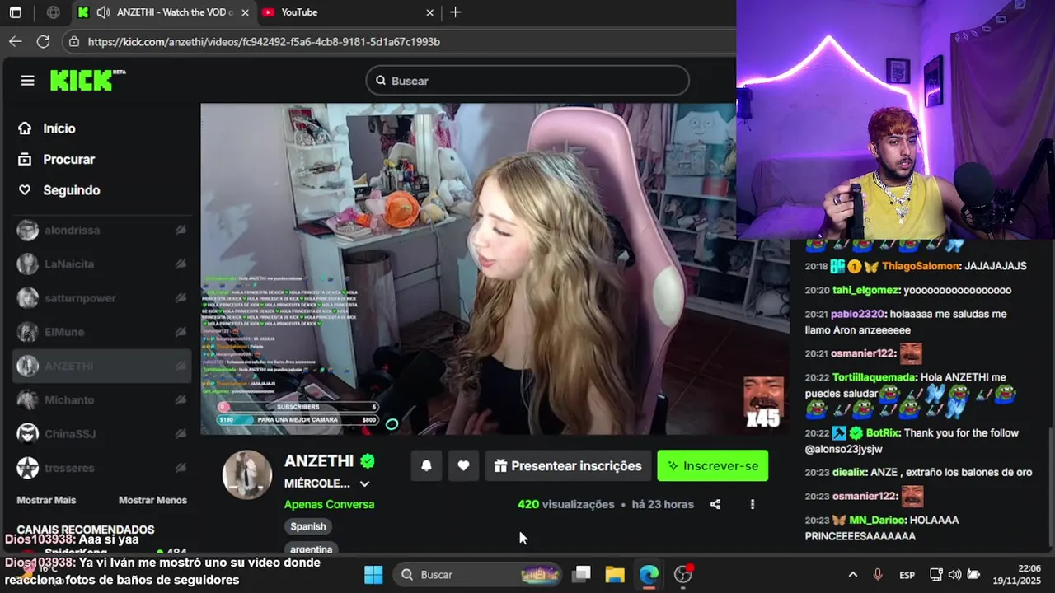The image size is (1055, 593).
Task: Open browser tab actions menu icon
Action: coord(15,12)
